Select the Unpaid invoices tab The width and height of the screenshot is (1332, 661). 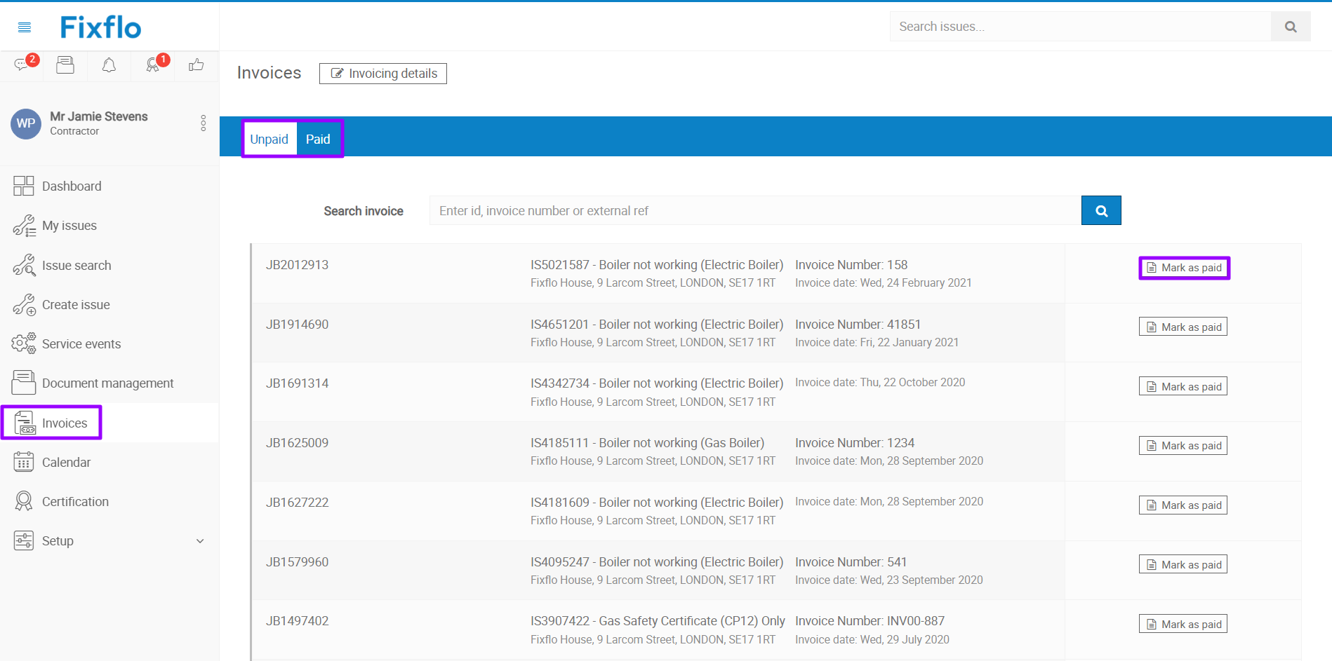pos(269,139)
